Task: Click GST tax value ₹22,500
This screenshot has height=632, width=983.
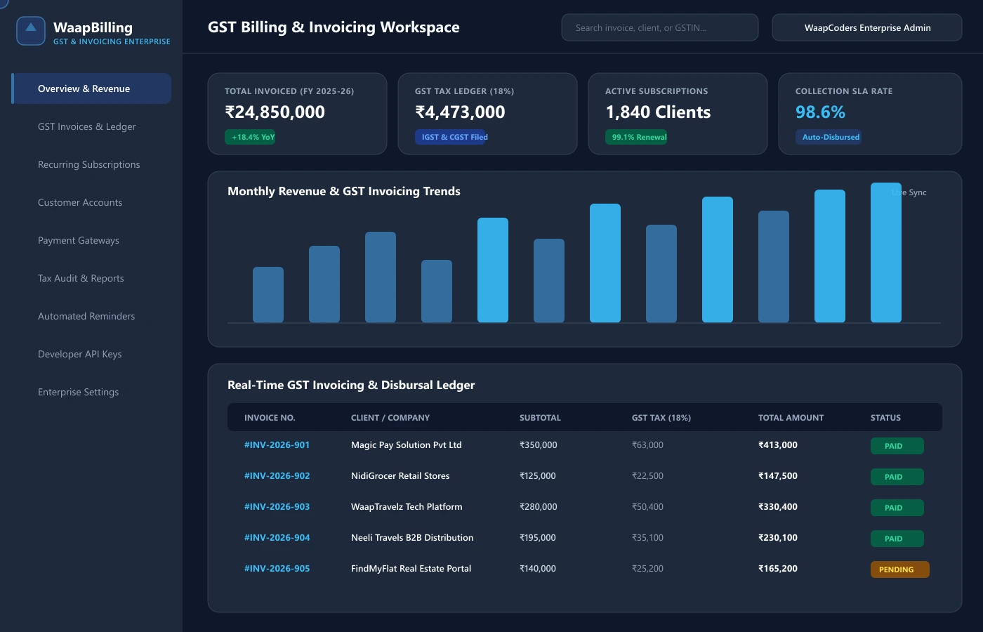Action: pos(647,475)
